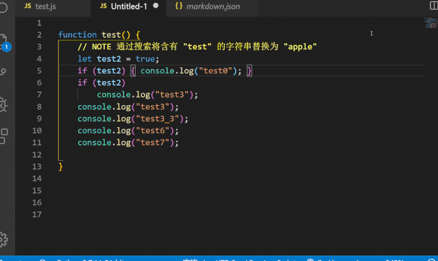The height and width of the screenshot is (261, 438).
Task: Click the "test7" string on line 11
Action: coord(153,143)
